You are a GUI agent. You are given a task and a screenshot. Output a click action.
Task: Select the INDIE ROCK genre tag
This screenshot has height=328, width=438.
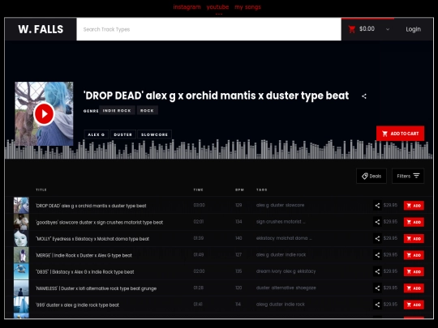[x=117, y=110]
